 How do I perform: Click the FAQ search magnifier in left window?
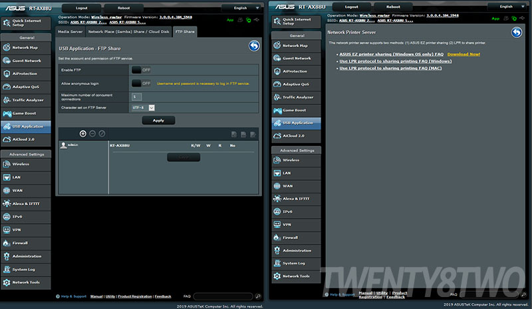[x=258, y=296]
